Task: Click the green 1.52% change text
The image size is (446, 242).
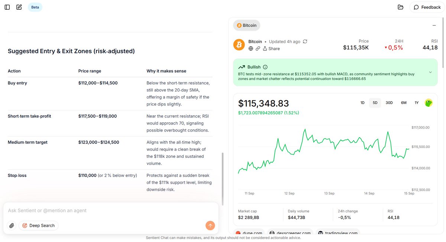Action: point(269,113)
